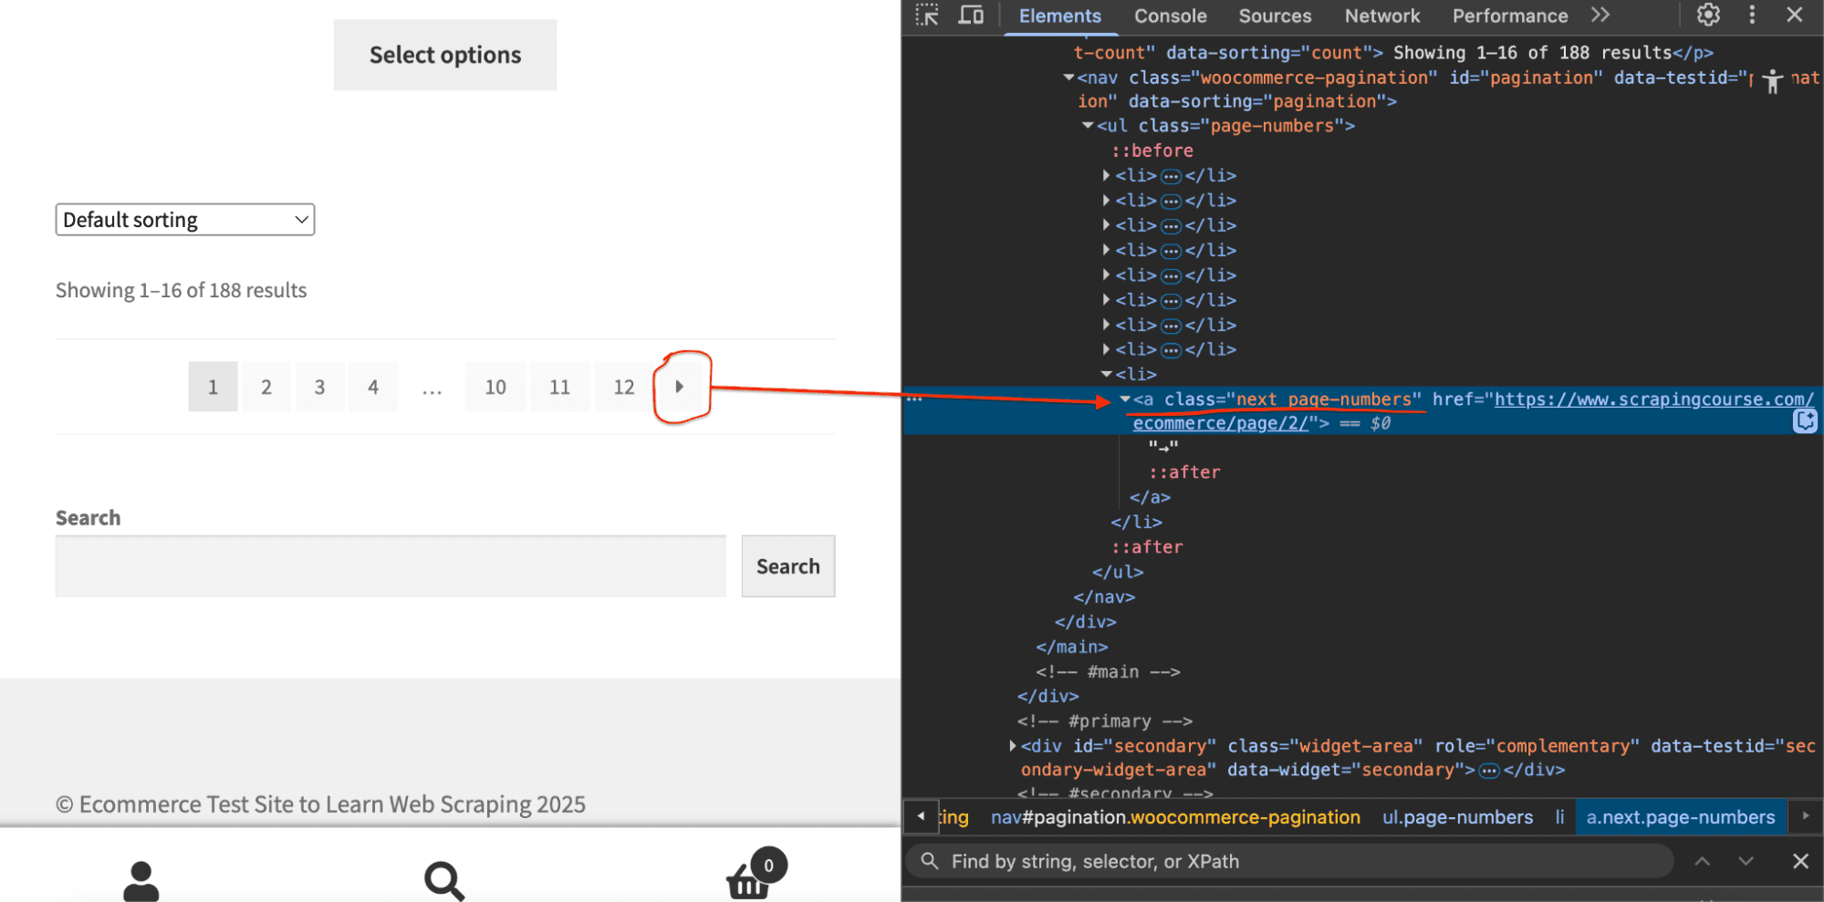The height and width of the screenshot is (902, 1824).
Task: Jump to next search match arrow
Action: tap(1746, 861)
